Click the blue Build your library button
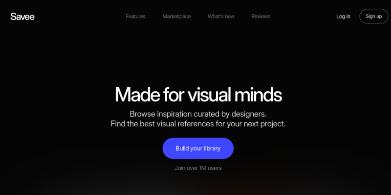 click(x=198, y=149)
